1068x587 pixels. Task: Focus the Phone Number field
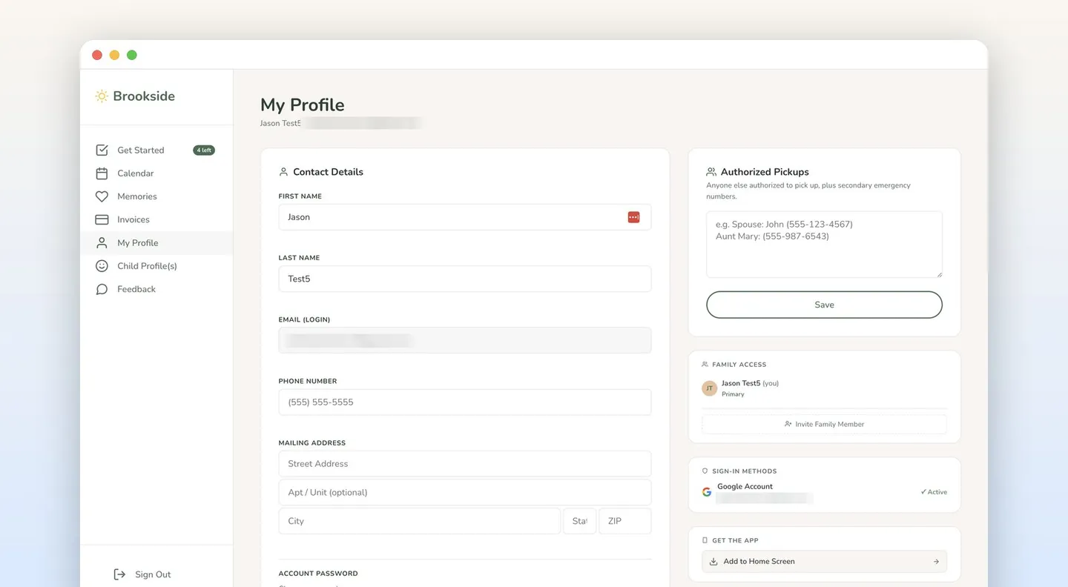[465, 402]
